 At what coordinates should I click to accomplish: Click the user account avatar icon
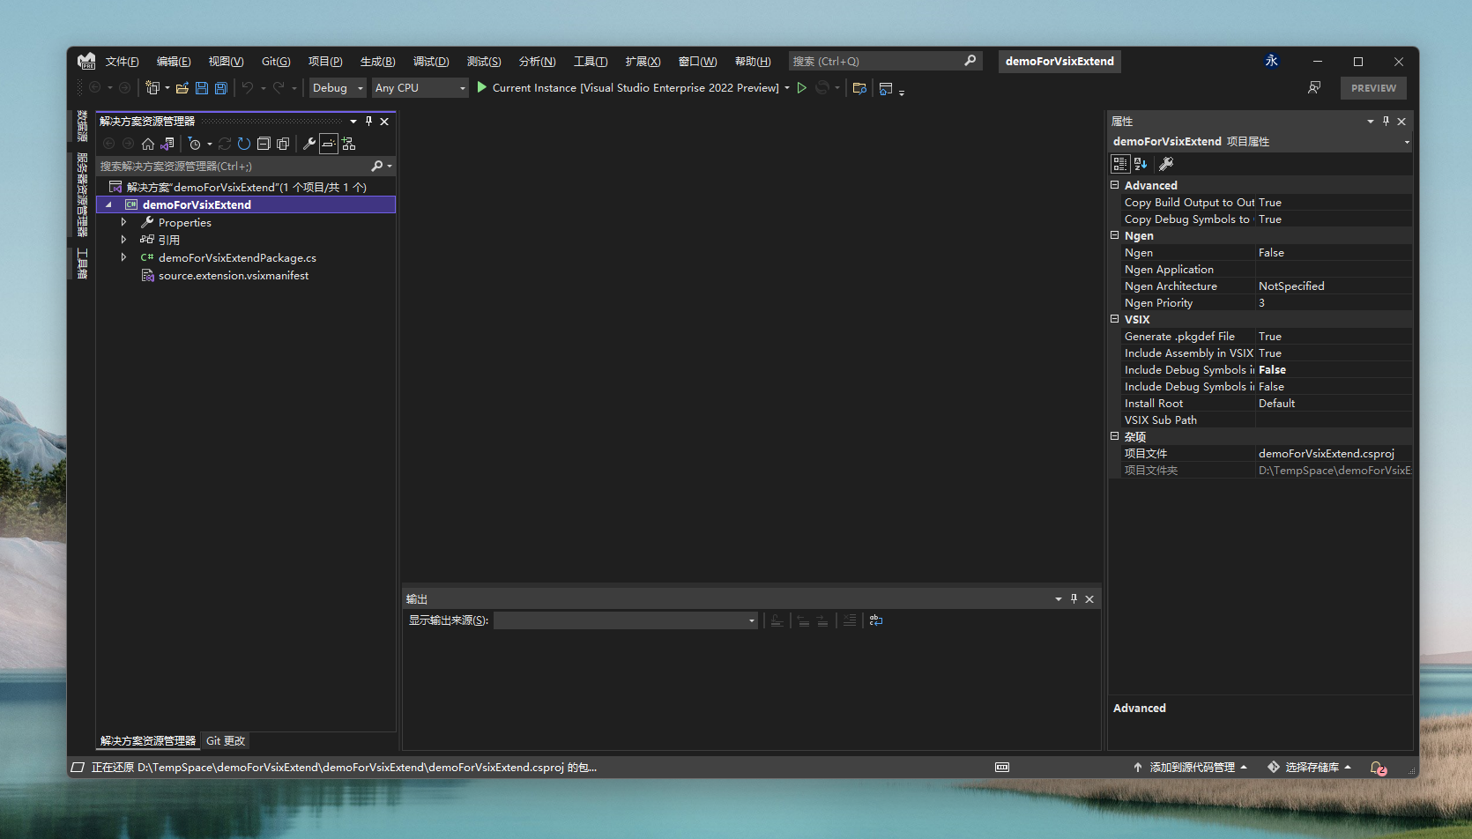pos(1271,61)
